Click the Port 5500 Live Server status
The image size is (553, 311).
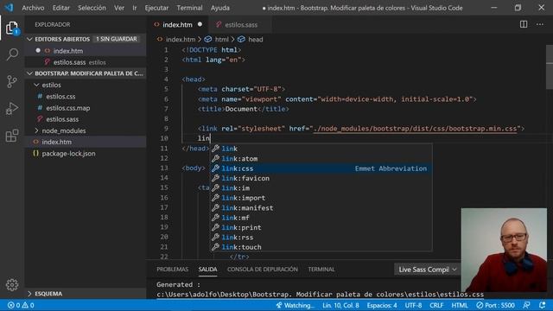(x=495, y=305)
